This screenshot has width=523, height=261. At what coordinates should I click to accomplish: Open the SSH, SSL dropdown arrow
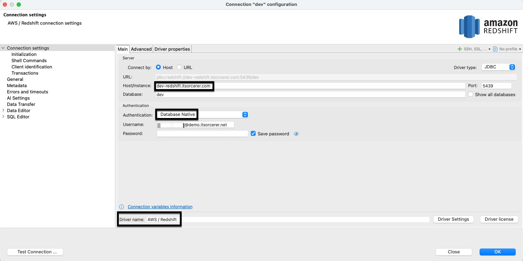489,49
